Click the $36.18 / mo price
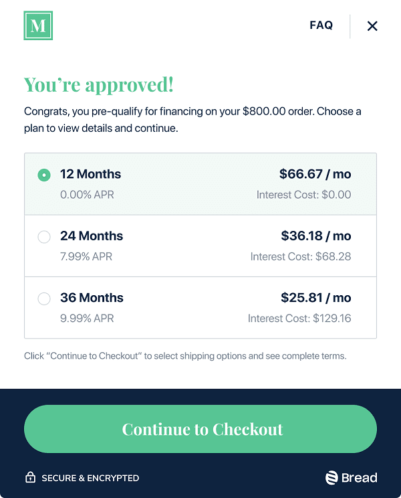Viewport: 401px width, 498px height. [x=315, y=236]
